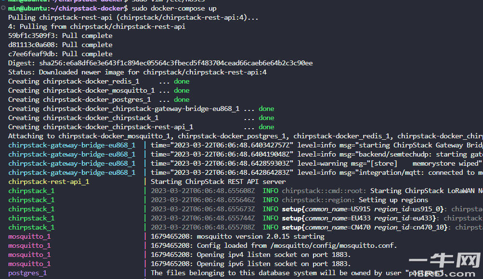Viewport: 483px width, 279px height.
Task: Click gateway-bridge label on 'integration/mqtt' row
Action: coord(72,173)
